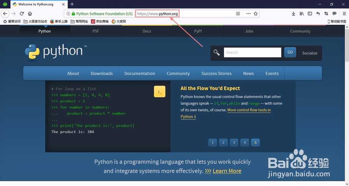Click the page vertical scrollbar thumb

coord(347,45)
